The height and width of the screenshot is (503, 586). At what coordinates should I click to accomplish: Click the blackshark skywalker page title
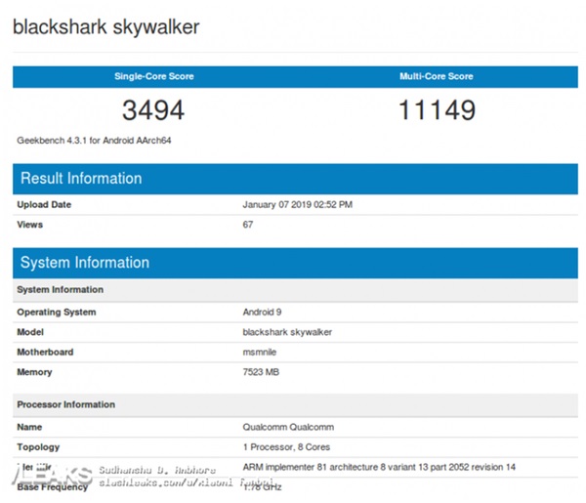point(106,27)
